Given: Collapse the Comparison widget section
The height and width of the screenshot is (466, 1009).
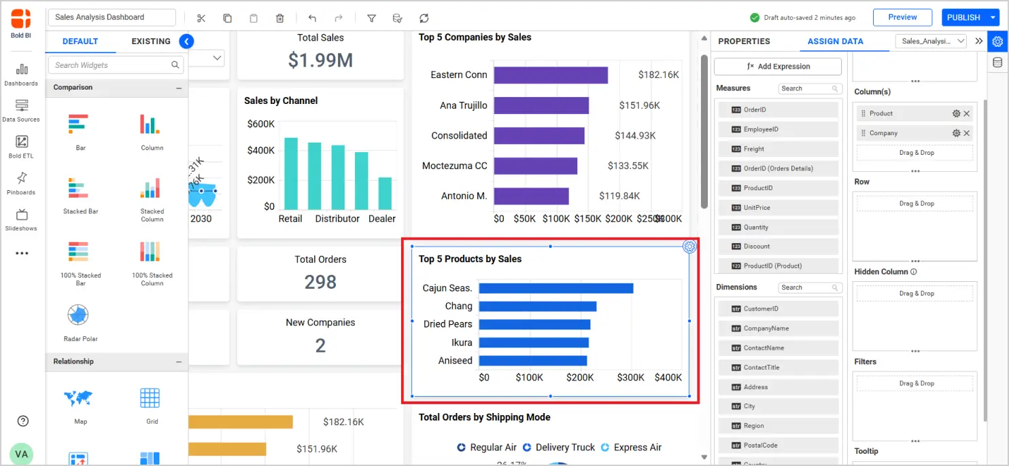Looking at the screenshot, I should point(179,88).
